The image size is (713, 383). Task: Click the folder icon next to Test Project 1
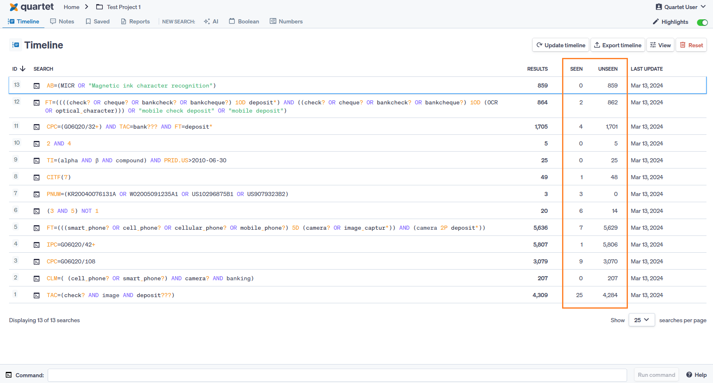coord(100,7)
